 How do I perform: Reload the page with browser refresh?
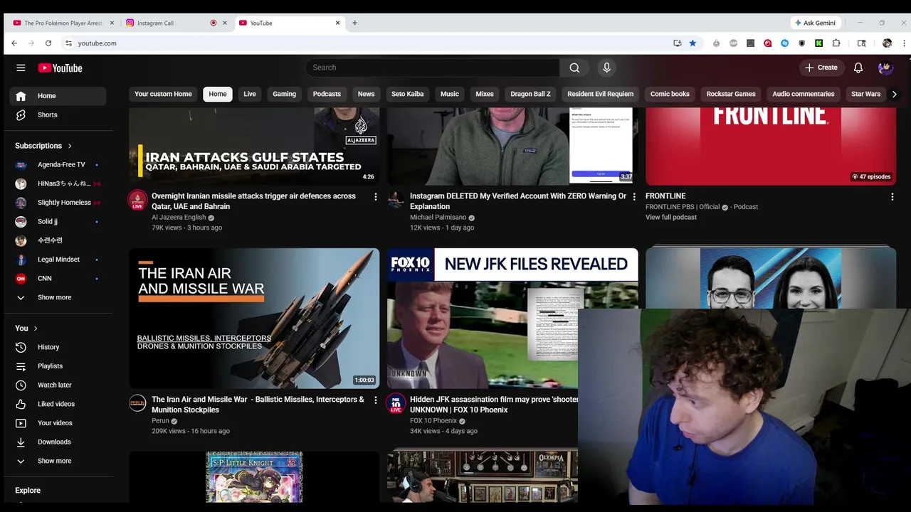point(48,43)
